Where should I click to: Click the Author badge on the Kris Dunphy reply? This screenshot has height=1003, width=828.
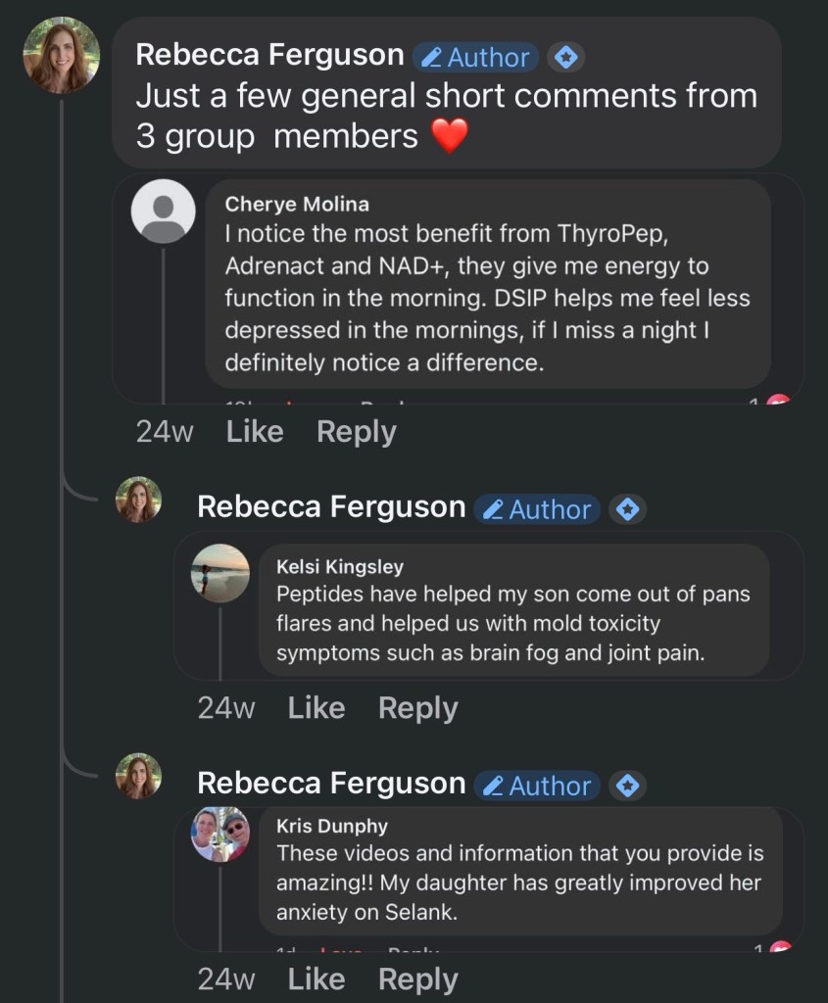pyautogui.click(x=537, y=786)
